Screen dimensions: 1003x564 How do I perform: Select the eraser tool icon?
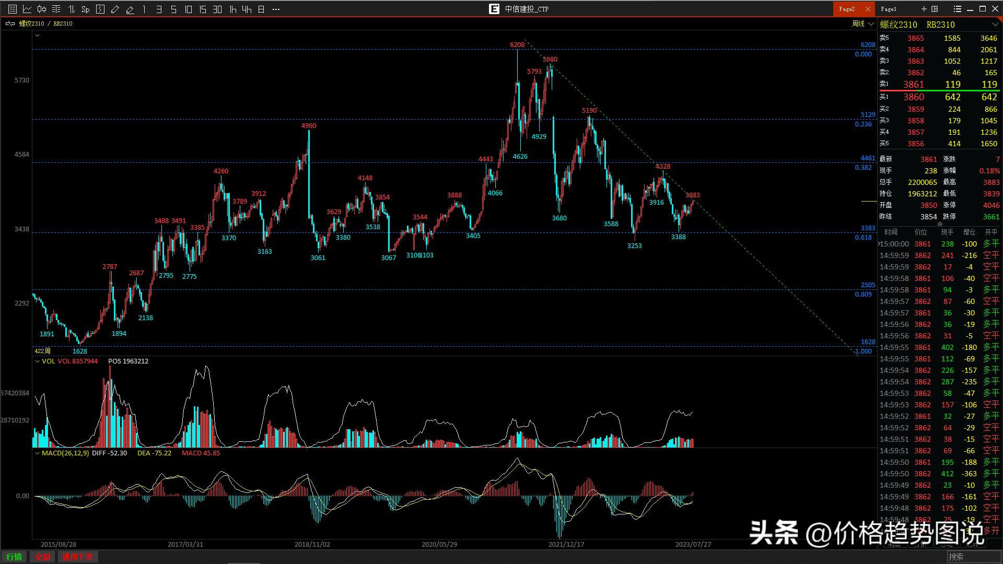(x=130, y=9)
